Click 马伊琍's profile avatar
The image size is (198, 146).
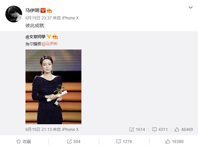point(14,14)
